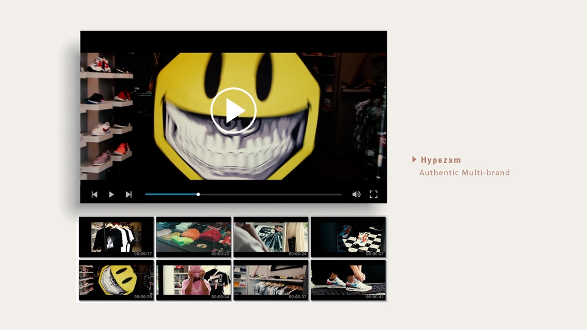Mute audio with the speaker icon

tap(356, 194)
